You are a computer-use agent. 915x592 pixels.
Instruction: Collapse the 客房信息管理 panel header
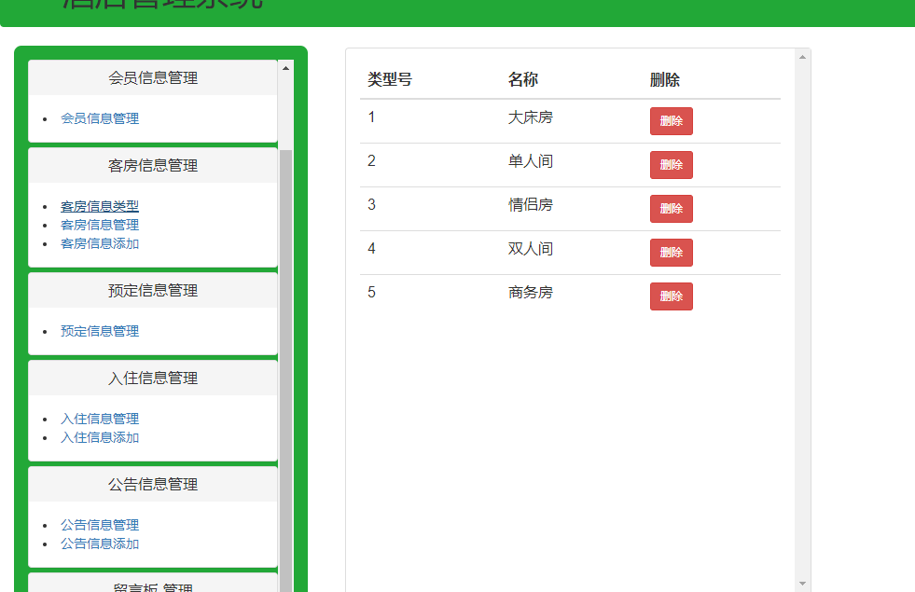(x=153, y=166)
